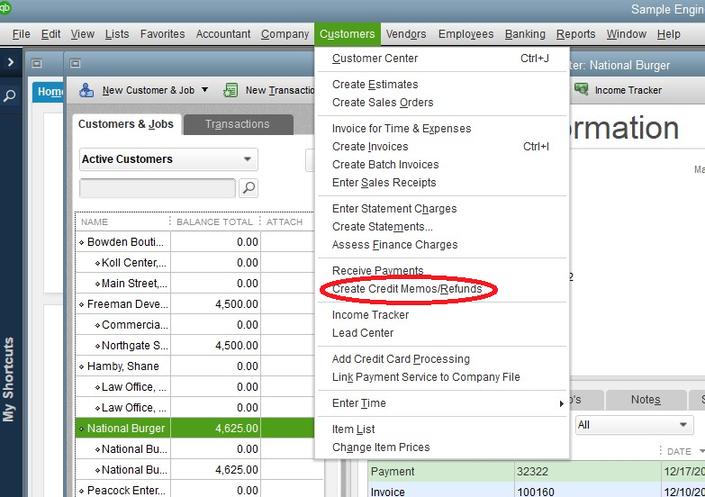Open the Company menu
705x497 pixels.
(x=285, y=34)
